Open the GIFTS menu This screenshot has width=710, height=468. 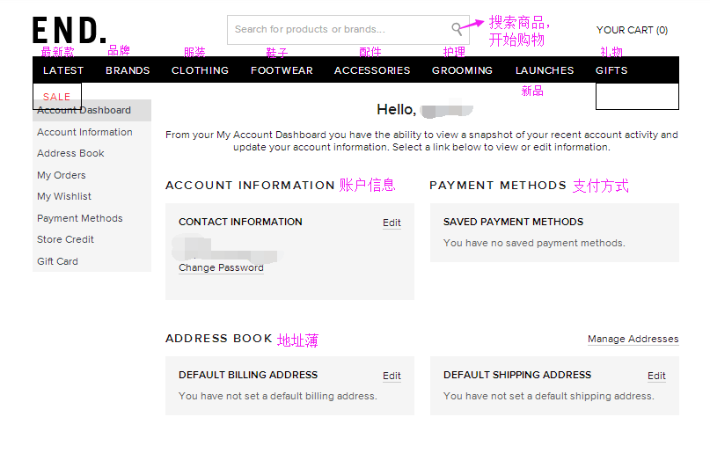(x=611, y=70)
